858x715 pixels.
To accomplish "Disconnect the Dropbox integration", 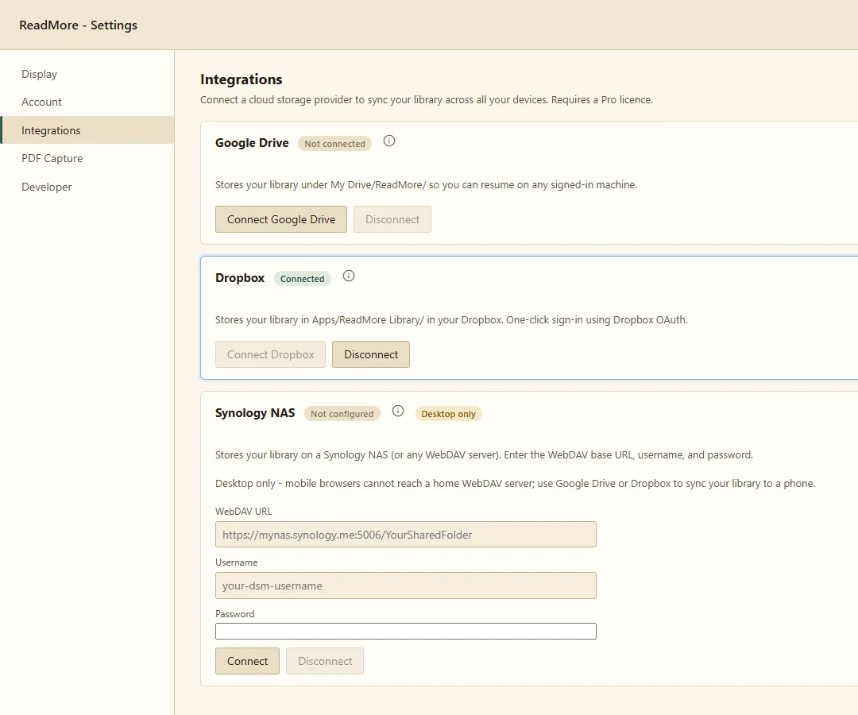I will point(371,354).
